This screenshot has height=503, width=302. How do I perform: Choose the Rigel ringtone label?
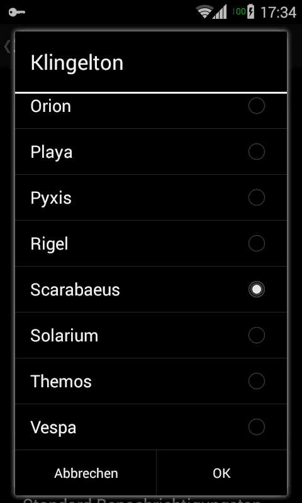(x=49, y=245)
